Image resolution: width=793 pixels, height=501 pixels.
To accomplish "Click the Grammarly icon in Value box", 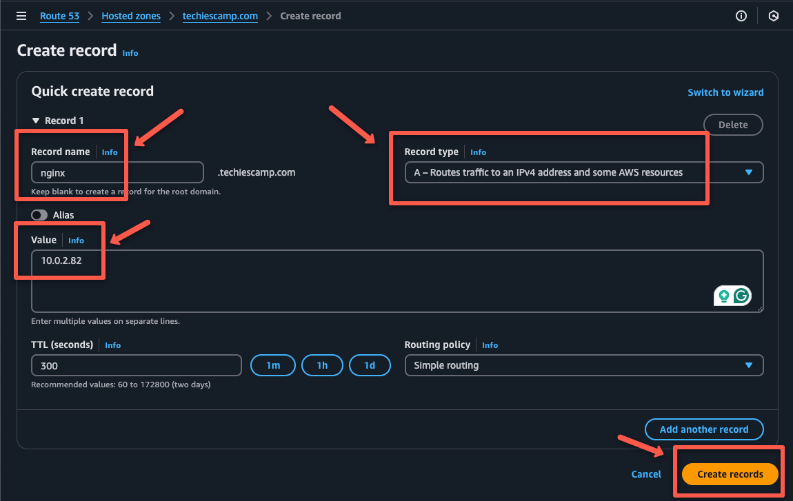I will pyautogui.click(x=741, y=296).
